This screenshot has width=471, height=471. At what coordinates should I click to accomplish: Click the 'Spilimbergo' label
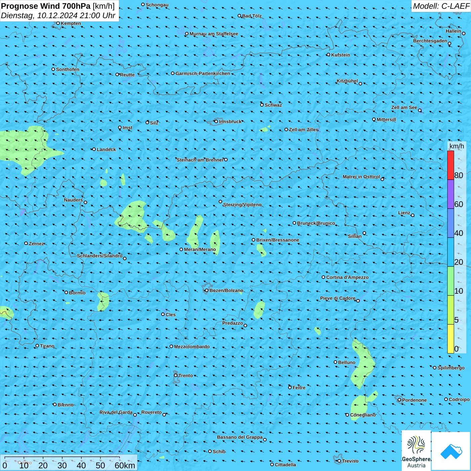click(451, 368)
